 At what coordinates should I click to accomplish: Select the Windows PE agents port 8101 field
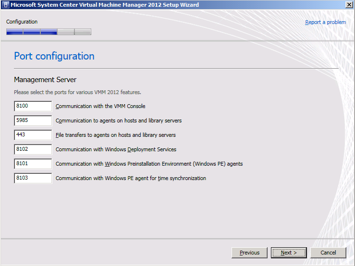point(33,164)
